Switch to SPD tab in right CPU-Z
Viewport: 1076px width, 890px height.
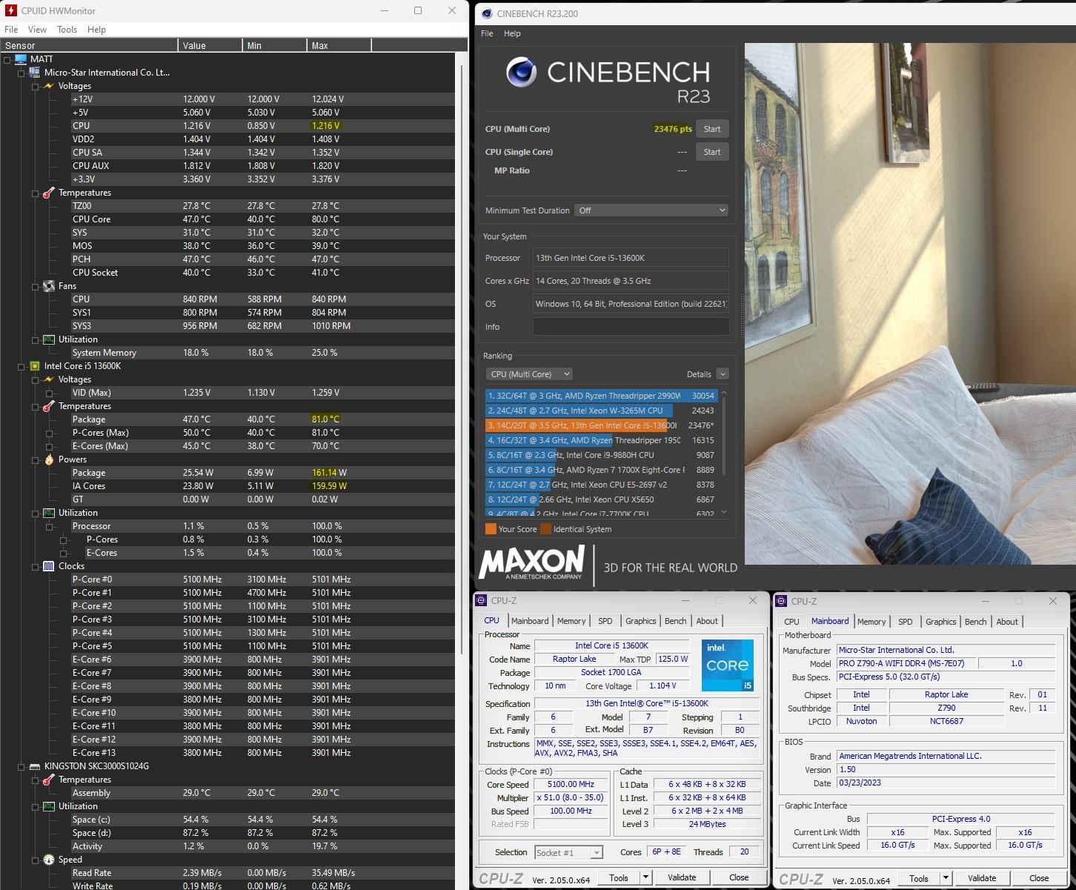click(x=906, y=622)
